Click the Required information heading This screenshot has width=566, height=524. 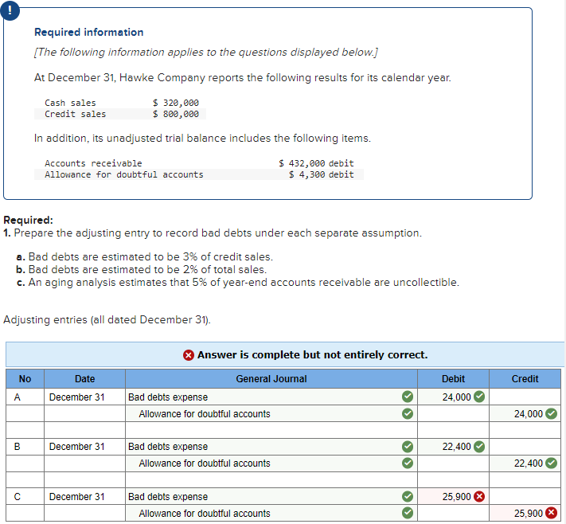click(x=89, y=32)
